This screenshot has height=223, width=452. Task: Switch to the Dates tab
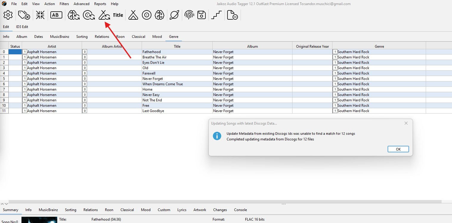38,37
